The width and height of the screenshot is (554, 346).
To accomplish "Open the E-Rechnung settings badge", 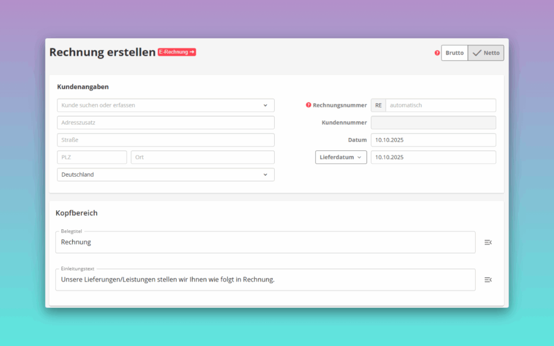I will click(176, 52).
